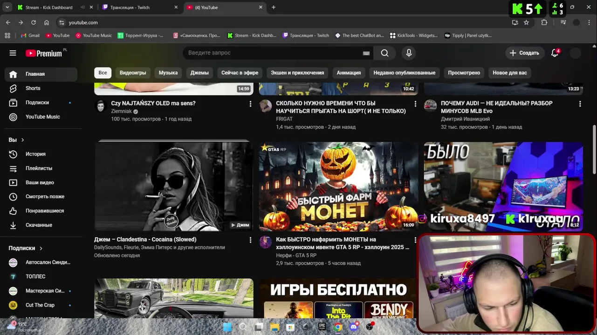Screen dimensions: 597x335
Task: Click the Нерфи - GTA 5 RP avatar
Action: pos(266,242)
